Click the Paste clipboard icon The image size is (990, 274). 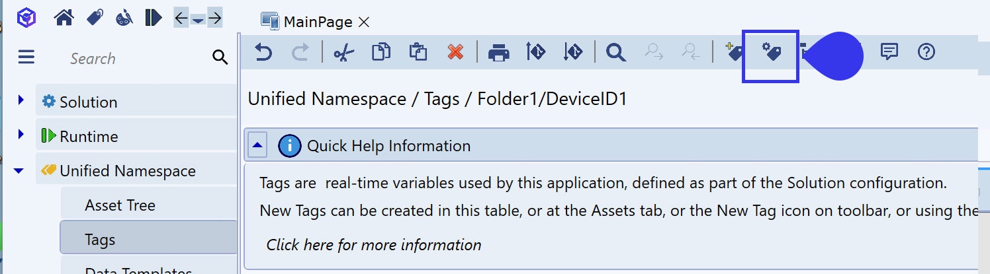418,52
